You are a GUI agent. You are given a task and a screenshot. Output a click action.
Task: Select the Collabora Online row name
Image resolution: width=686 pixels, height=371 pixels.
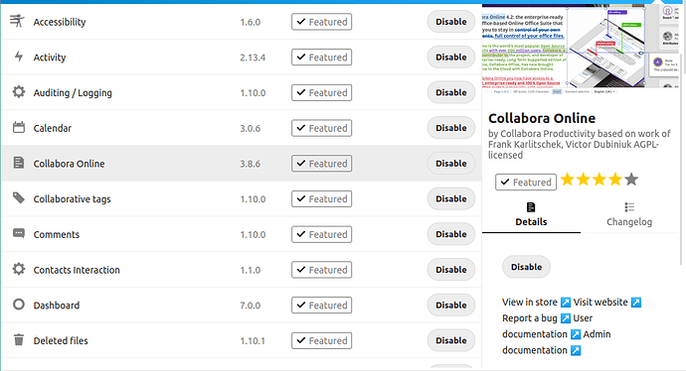(x=70, y=164)
